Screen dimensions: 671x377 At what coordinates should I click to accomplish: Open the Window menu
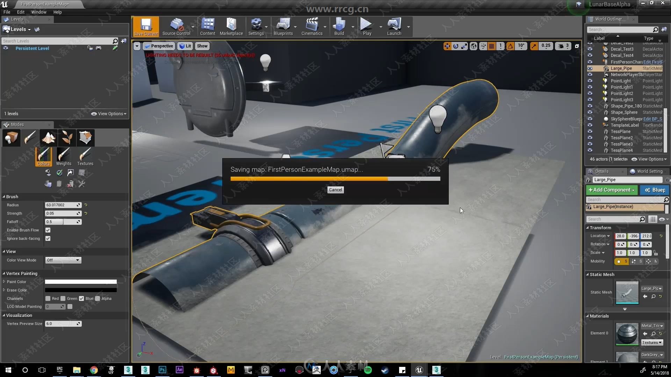pos(38,12)
